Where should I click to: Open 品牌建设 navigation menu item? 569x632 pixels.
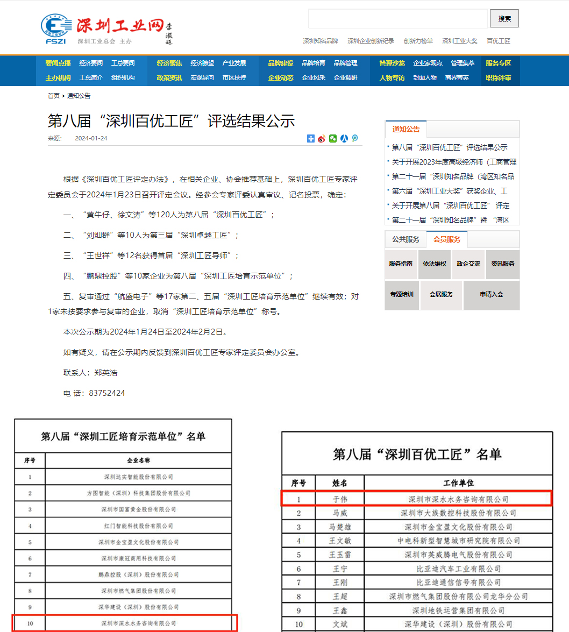click(281, 63)
